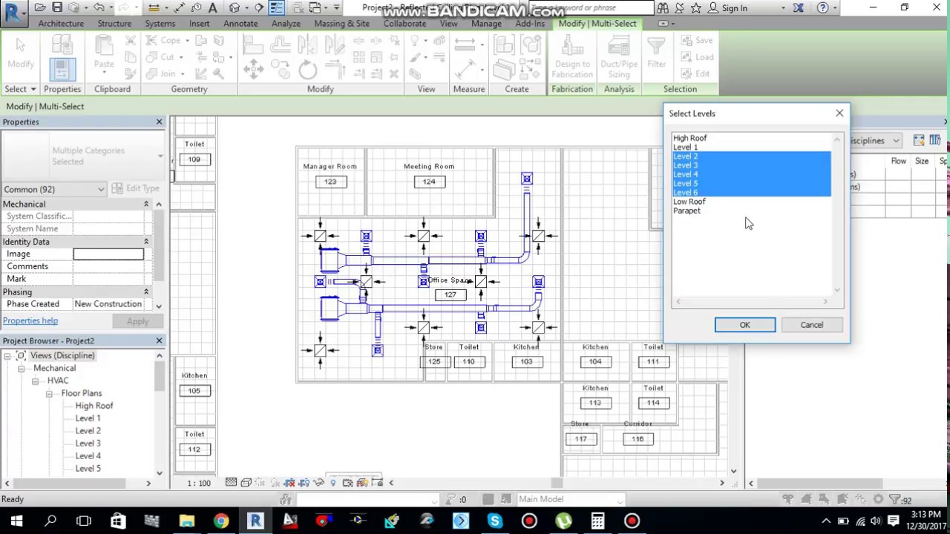The width and height of the screenshot is (950, 534).
Task: Open the 1 : 100 view scale selector
Action: pos(199,483)
